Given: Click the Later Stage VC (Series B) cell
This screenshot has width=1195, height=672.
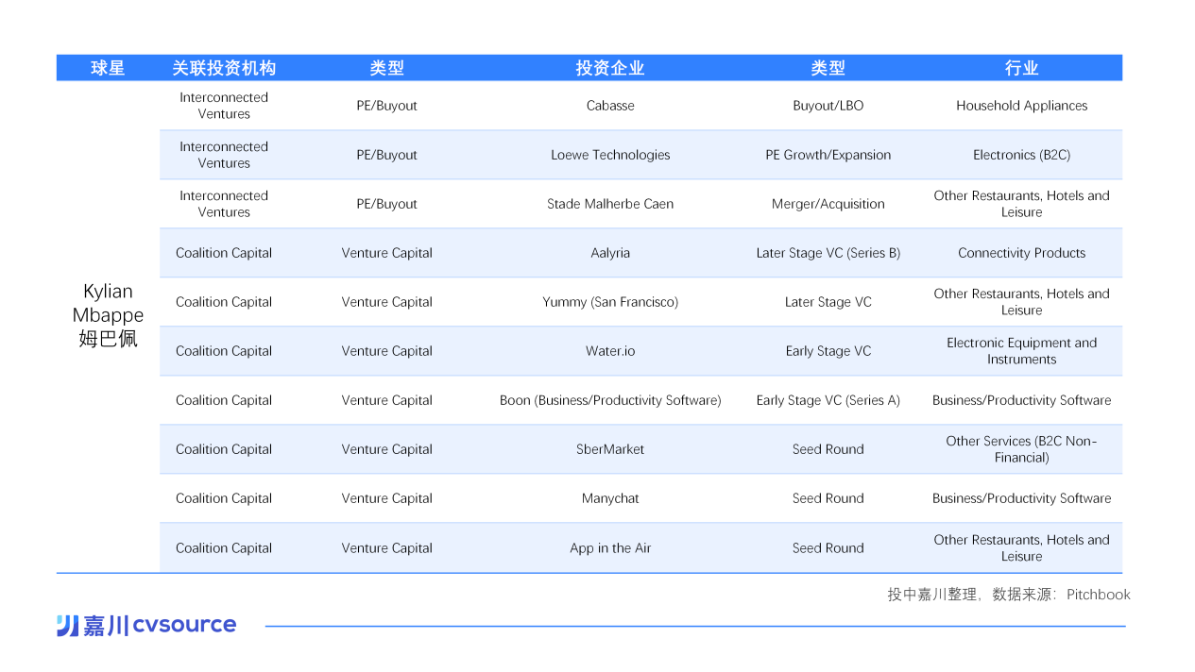Looking at the screenshot, I should tap(828, 253).
